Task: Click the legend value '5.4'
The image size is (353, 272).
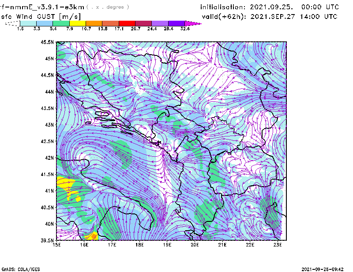Action: click(53, 29)
